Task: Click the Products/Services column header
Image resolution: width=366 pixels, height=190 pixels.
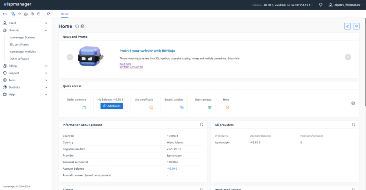Action: tap(312, 136)
